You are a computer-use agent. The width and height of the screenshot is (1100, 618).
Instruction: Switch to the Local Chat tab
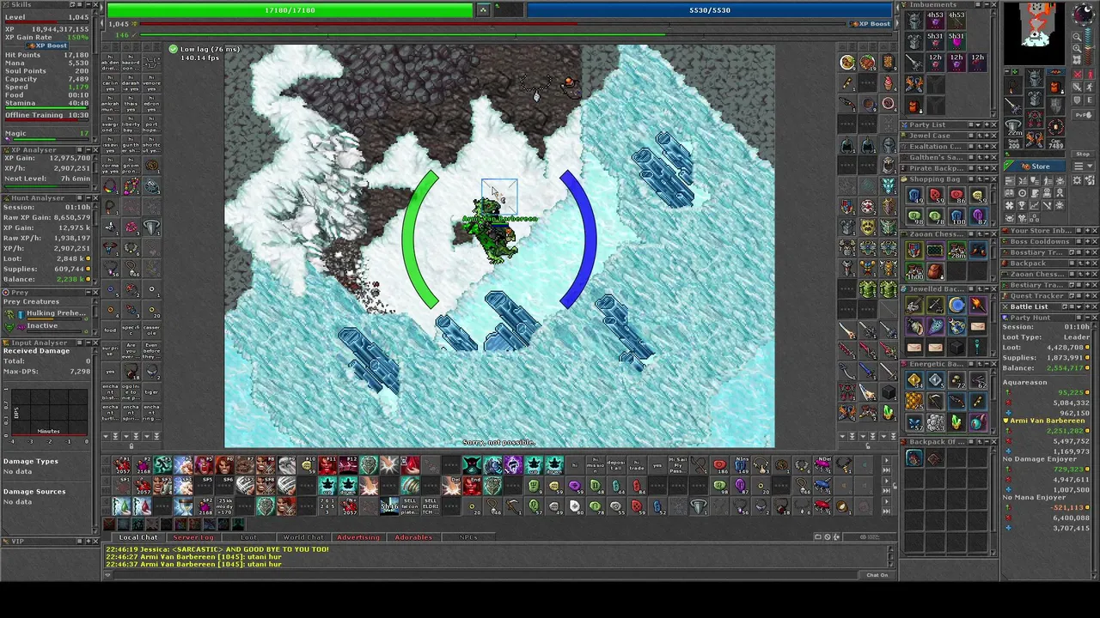[137, 537]
